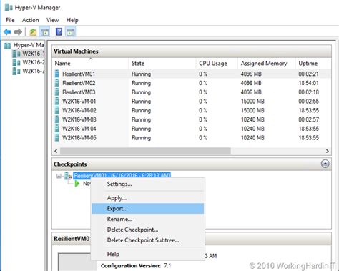Choose Rename... from the context menu
The width and height of the screenshot is (339, 271).
(148, 219)
